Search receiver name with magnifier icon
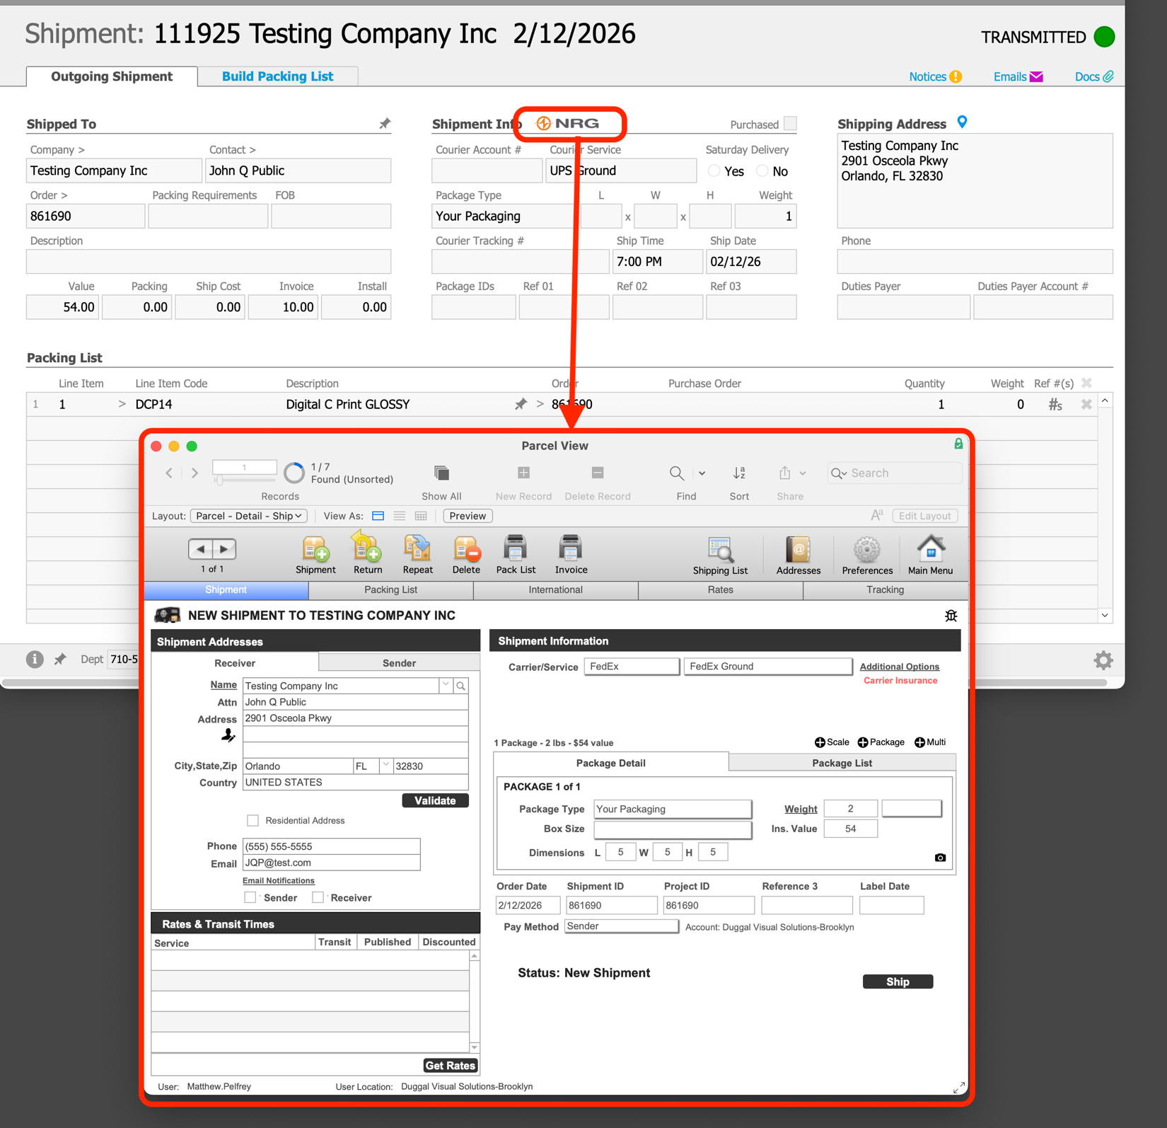Image resolution: width=1167 pixels, height=1128 pixels. point(460,686)
